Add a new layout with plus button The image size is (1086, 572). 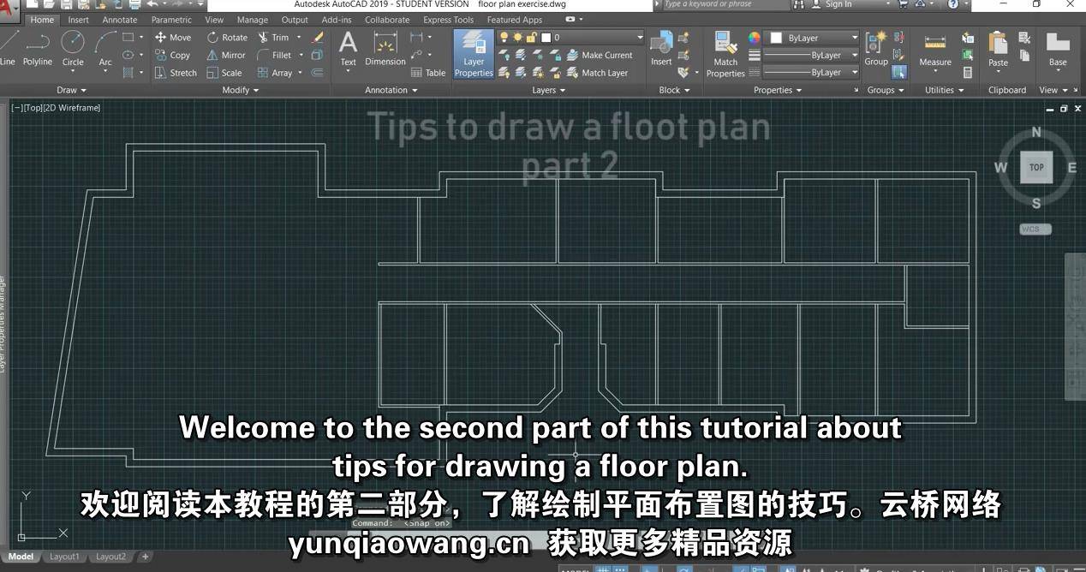[145, 557]
